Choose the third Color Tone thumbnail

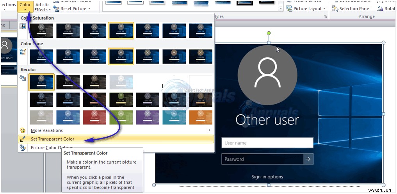[94, 56]
